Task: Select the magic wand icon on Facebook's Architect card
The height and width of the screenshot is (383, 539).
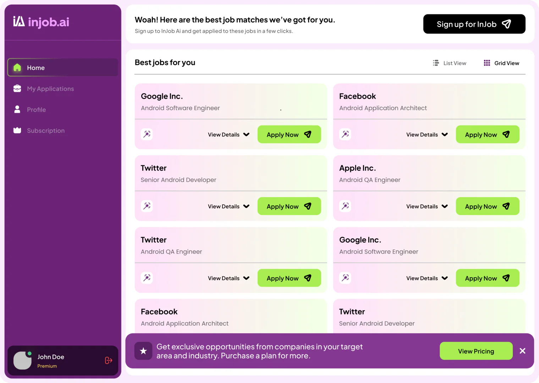Action: 345,134
